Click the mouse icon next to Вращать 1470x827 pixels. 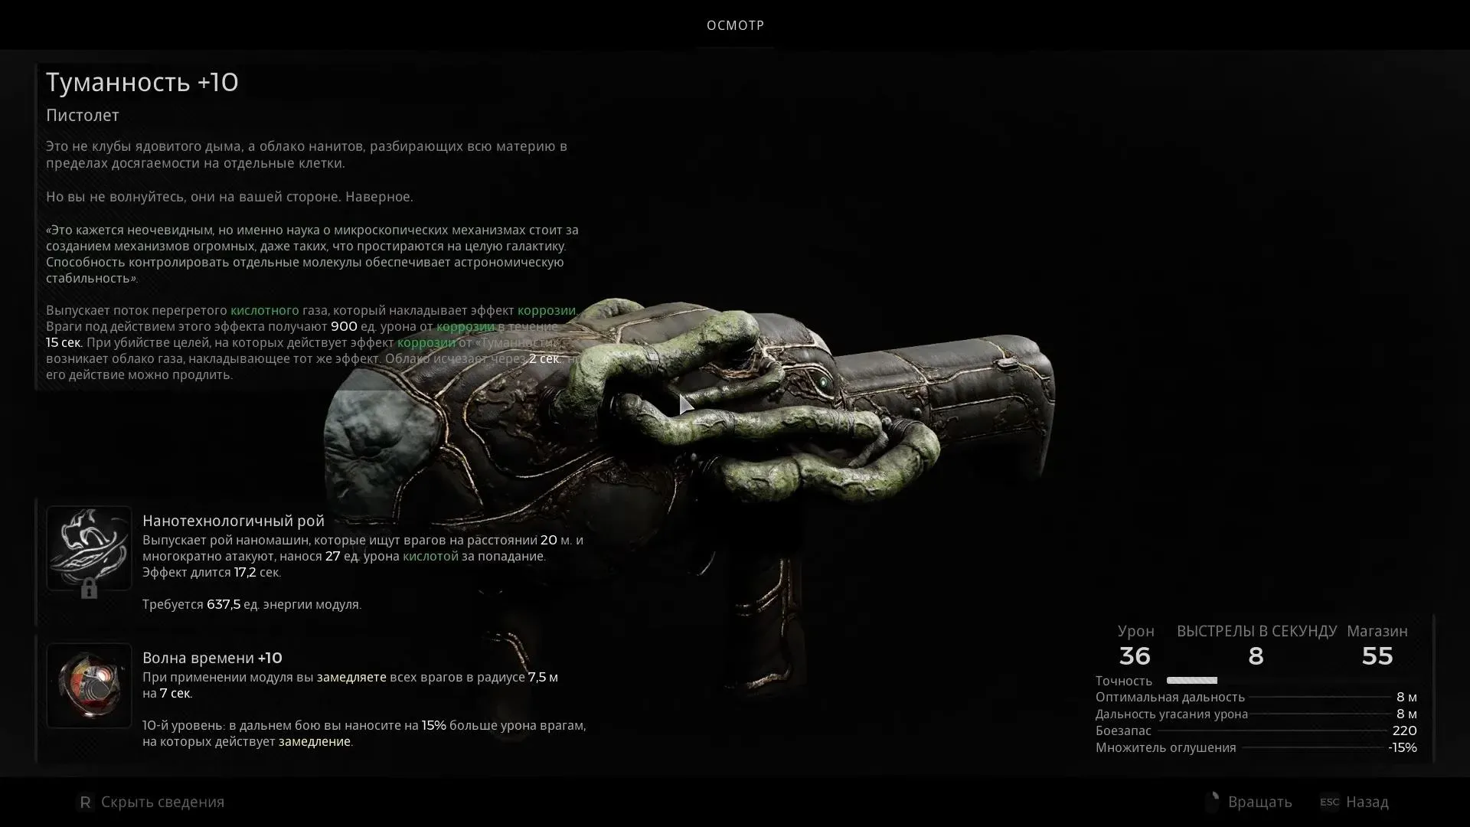pyautogui.click(x=1212, y=802)
